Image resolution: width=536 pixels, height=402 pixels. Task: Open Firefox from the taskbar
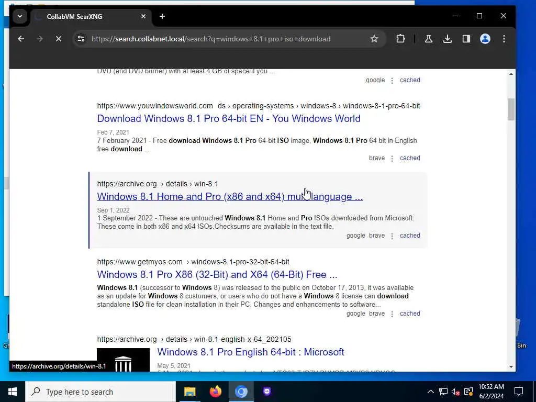215,392
